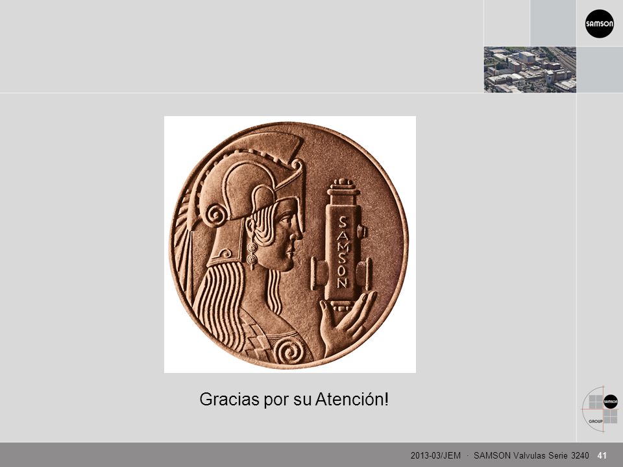
Task: Click the text 'Gracias por su Atención!'
Action: (294, 399)
